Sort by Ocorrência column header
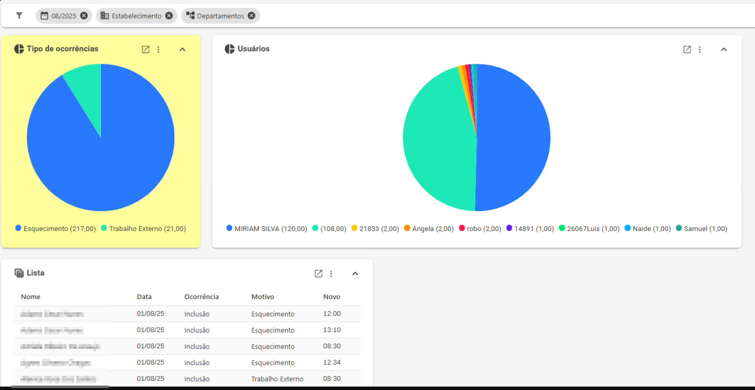Image resolution: width=755 pixels, height=390 pixels. [201, 297]
